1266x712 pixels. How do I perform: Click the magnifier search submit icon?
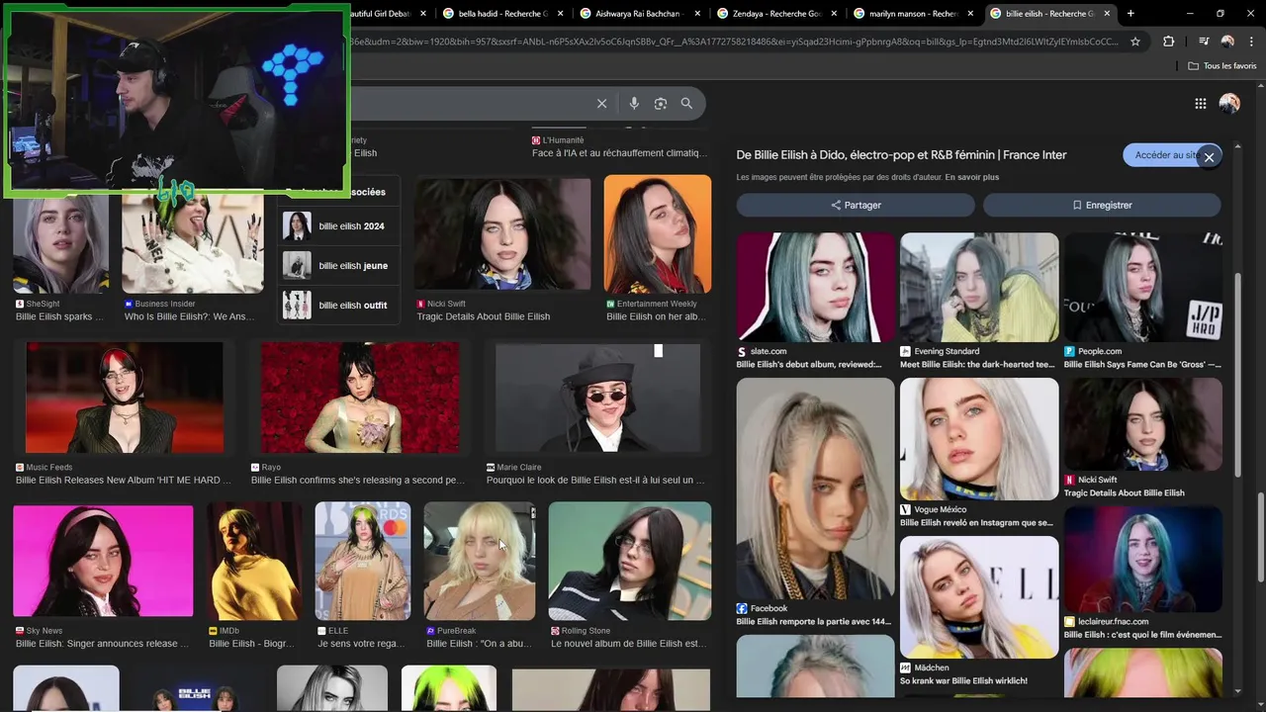686,103
